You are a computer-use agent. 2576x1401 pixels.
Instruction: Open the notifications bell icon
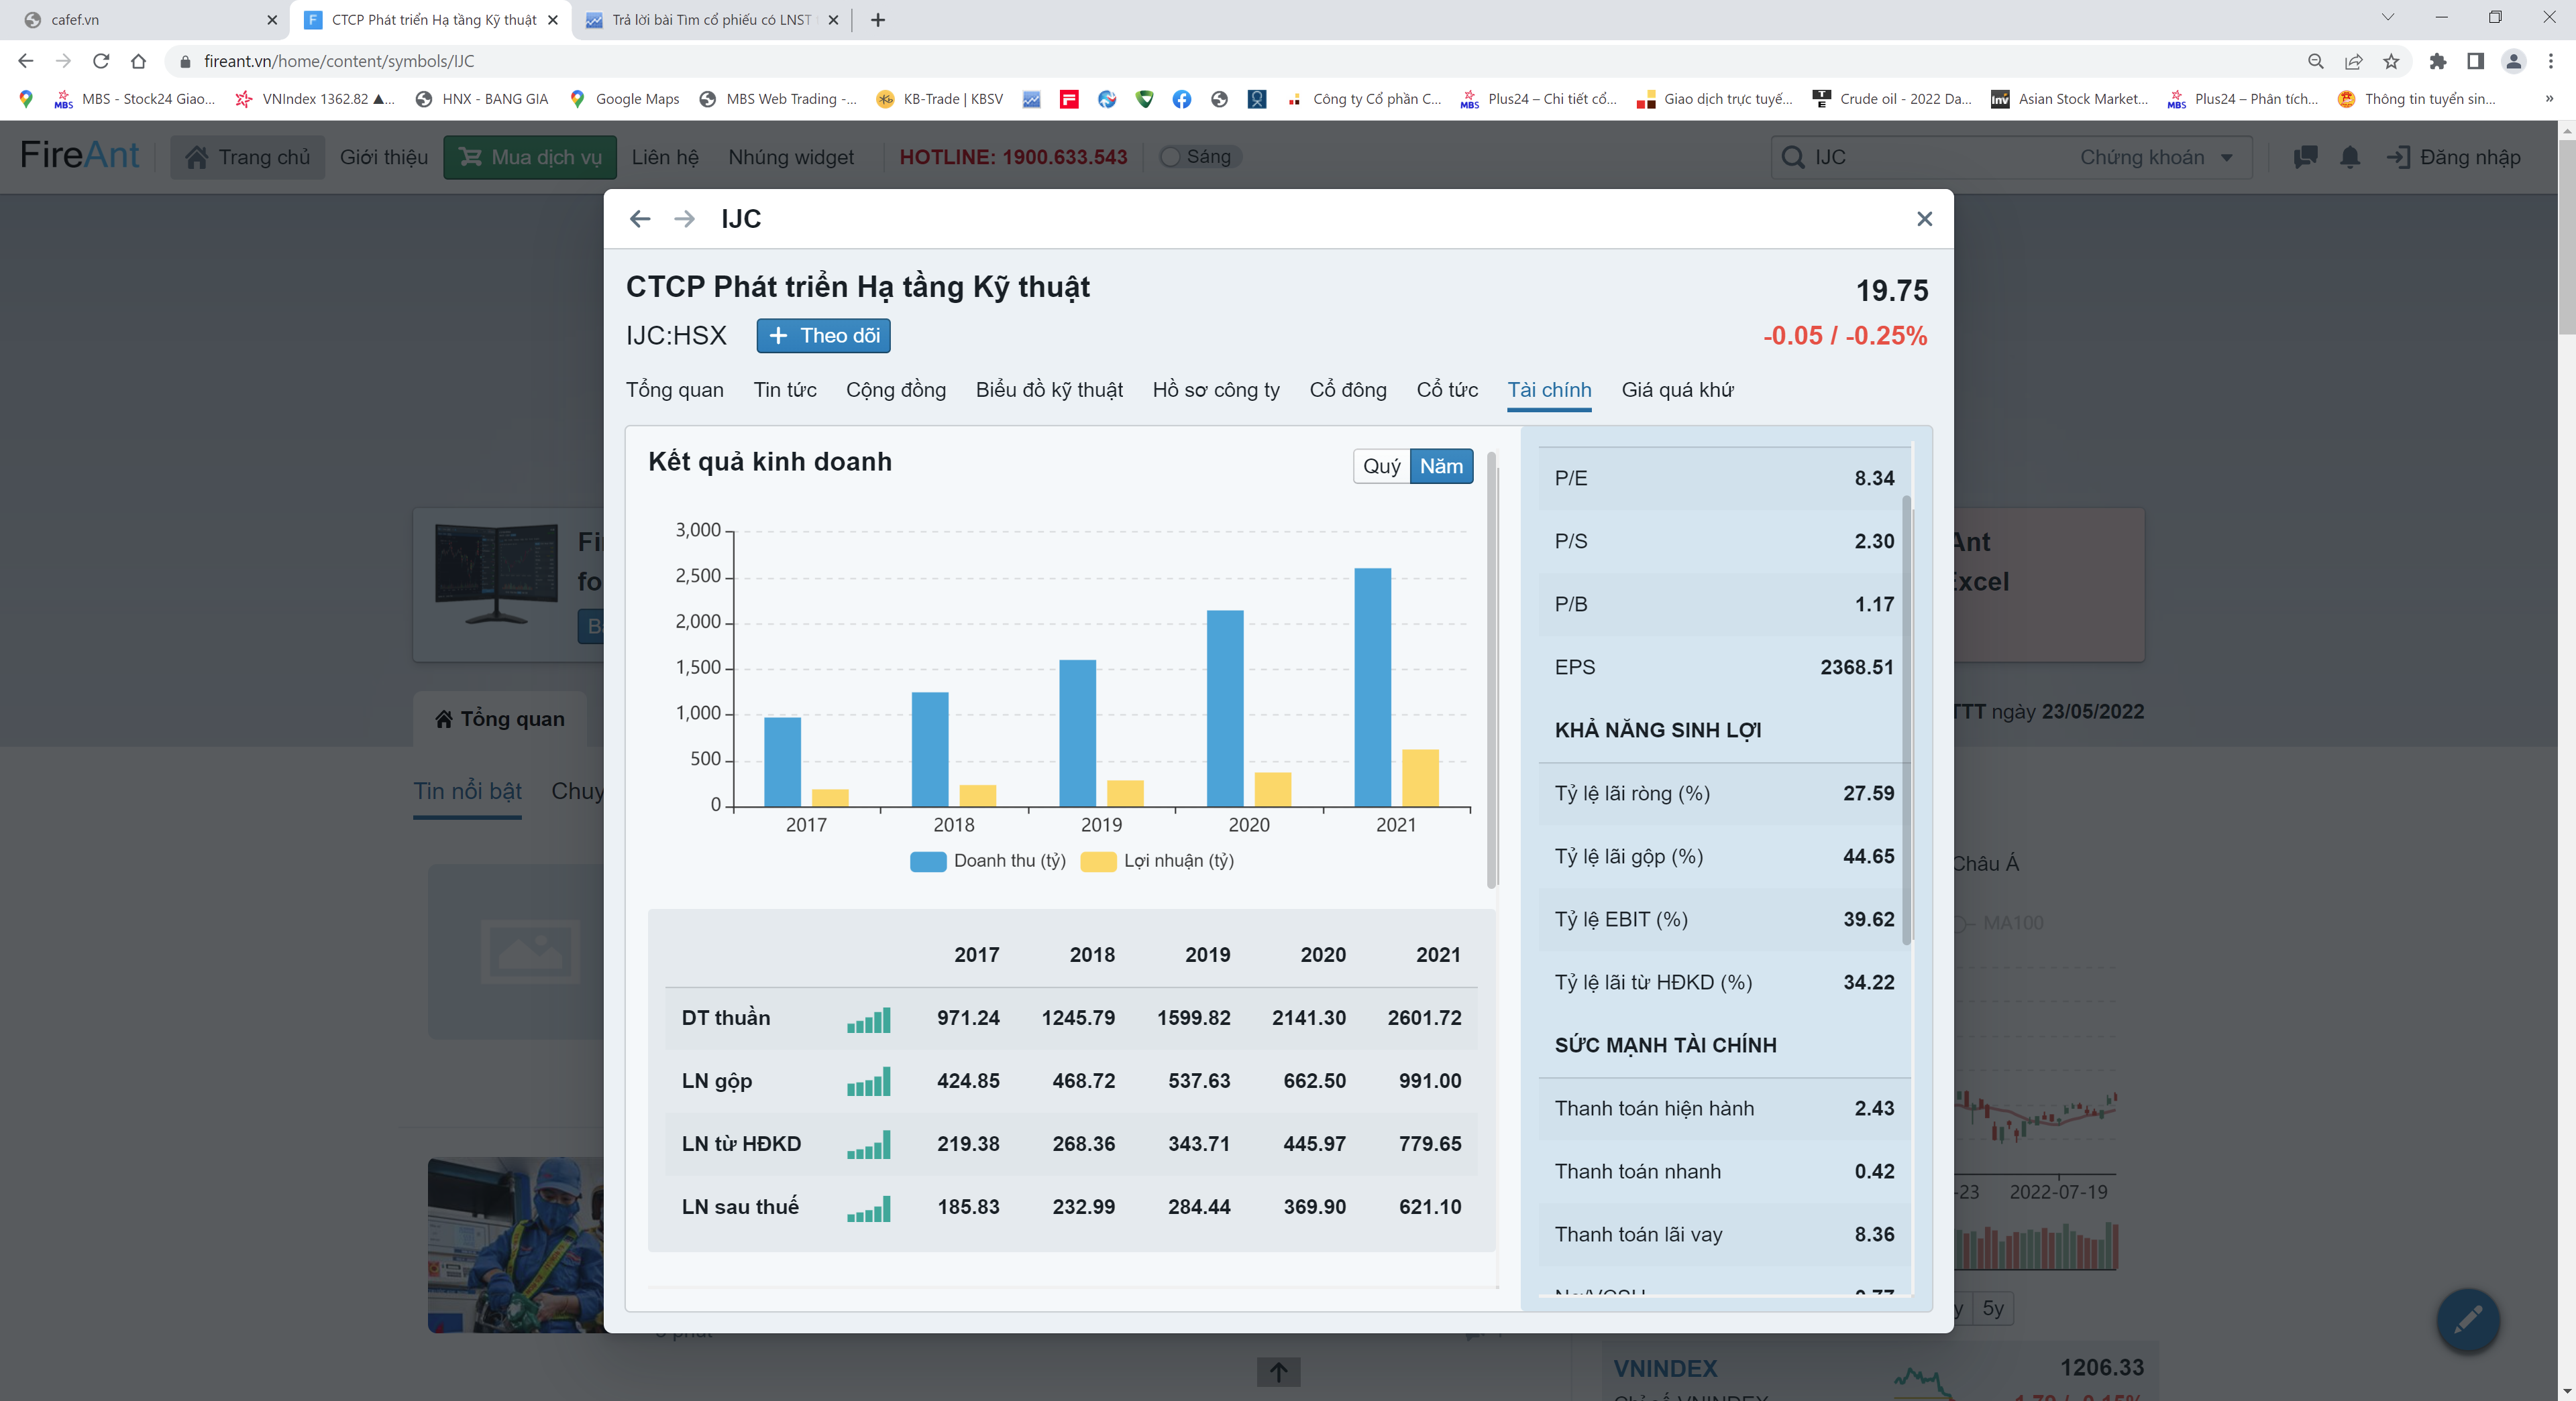click(x=2349, y=157)
